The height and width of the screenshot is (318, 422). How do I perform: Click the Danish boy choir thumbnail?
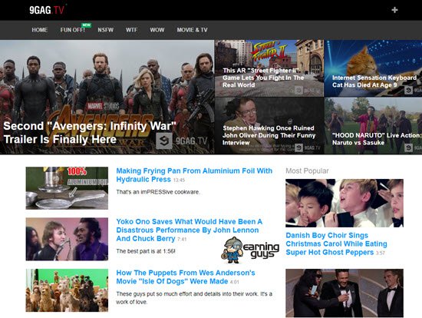[345, 204]
